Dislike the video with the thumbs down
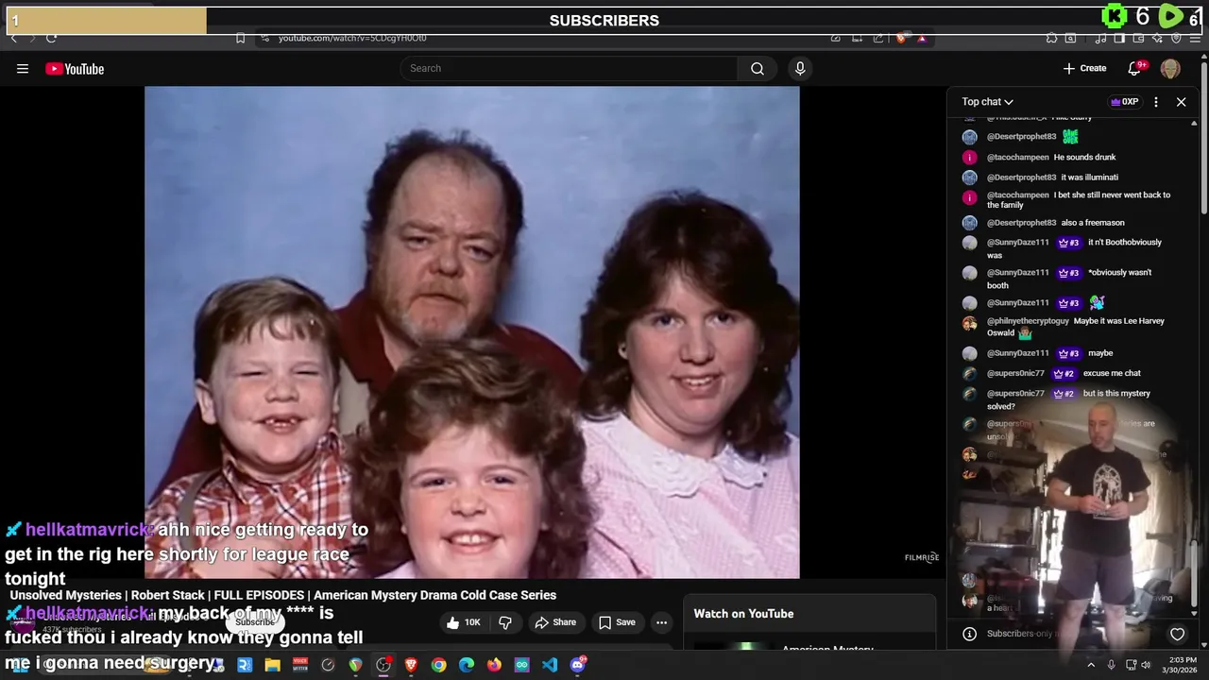Viewport: 1209px width, 680px height. (x=505, y=622)
